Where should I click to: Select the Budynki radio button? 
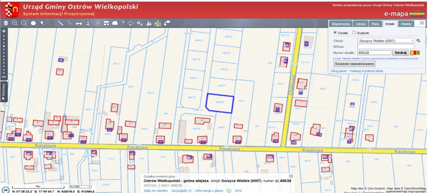(x=354, y=33)
